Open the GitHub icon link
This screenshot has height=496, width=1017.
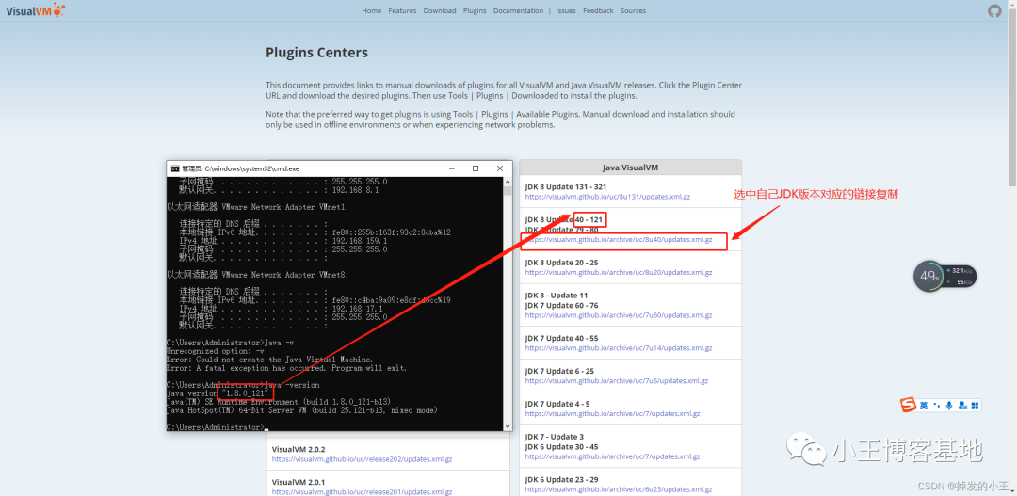(x=994, y=11)
